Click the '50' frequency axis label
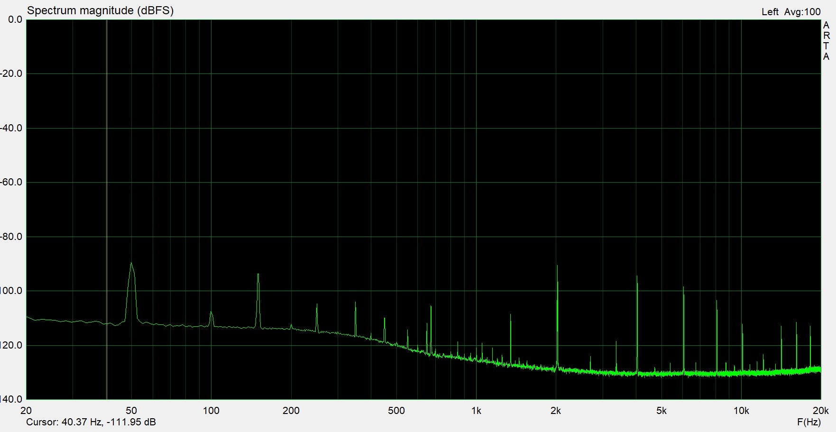Viewport: 836px width, 432px height. tap(131, 411)
